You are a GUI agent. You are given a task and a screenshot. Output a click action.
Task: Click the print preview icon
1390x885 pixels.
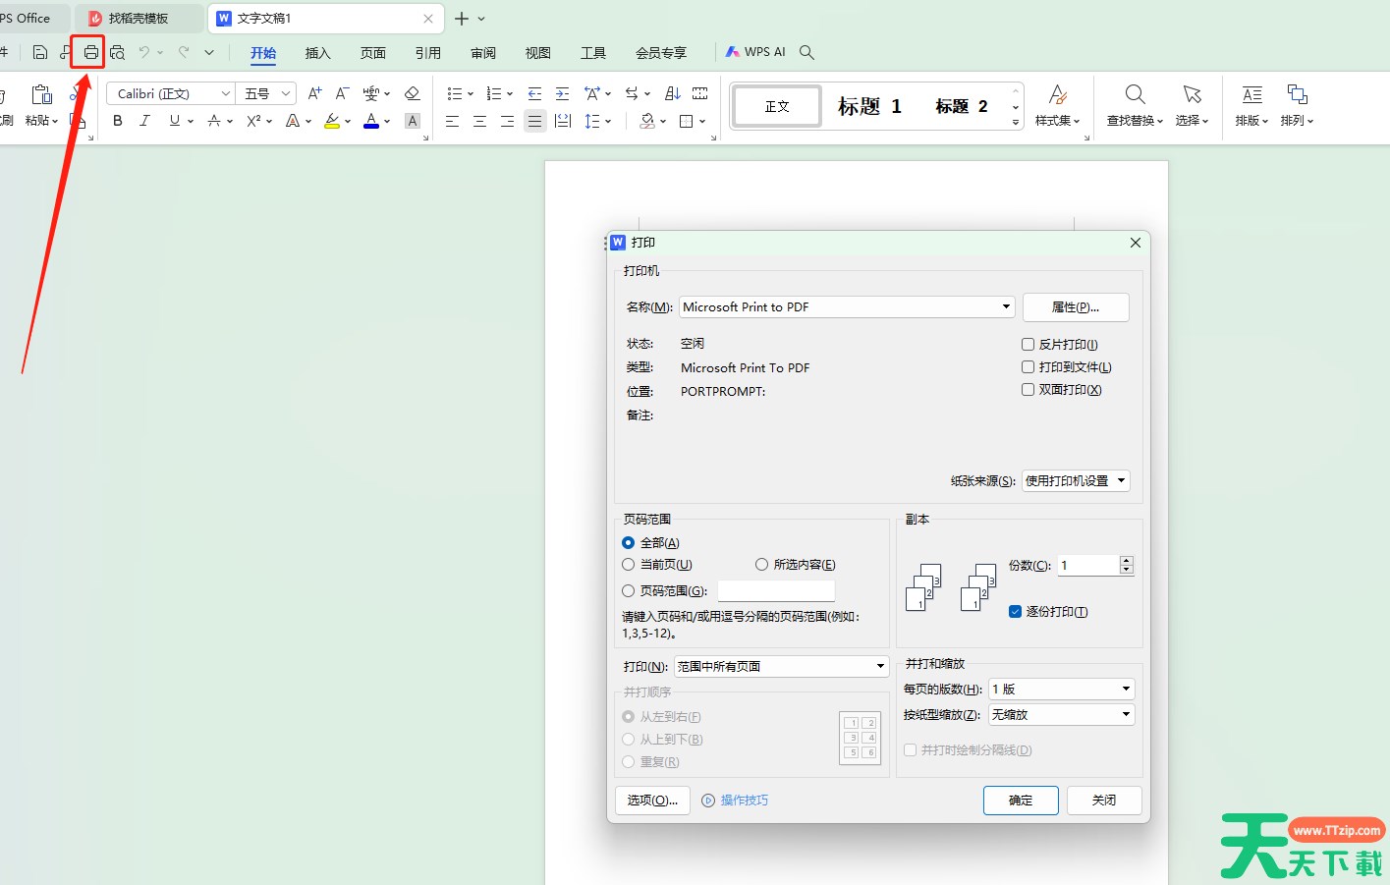pyautogui.click(x=118, y=52)
